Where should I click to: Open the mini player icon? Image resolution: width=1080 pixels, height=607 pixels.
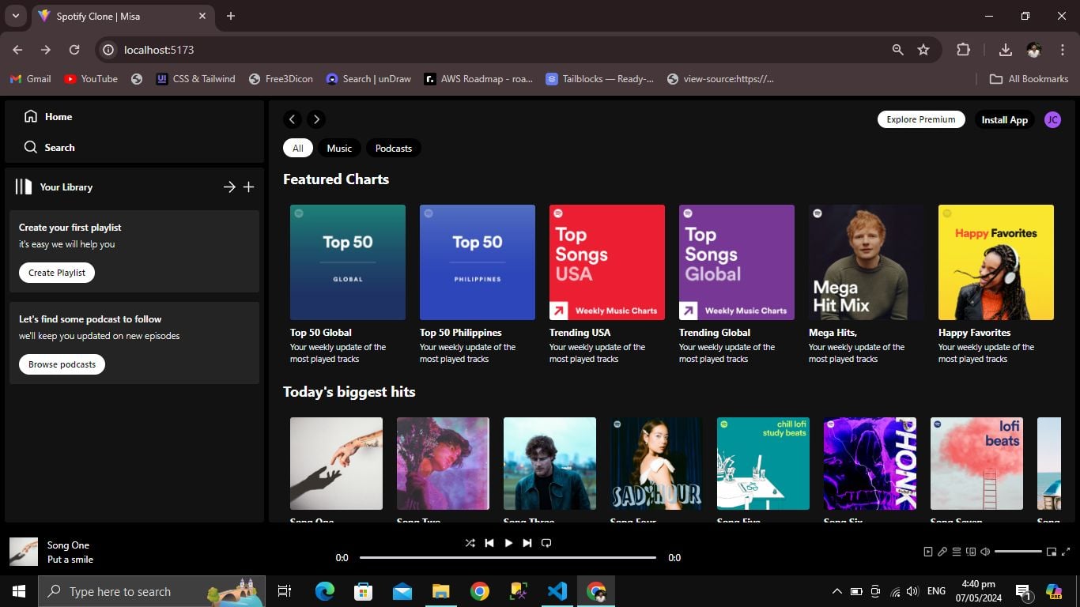tap(1052, 552)
